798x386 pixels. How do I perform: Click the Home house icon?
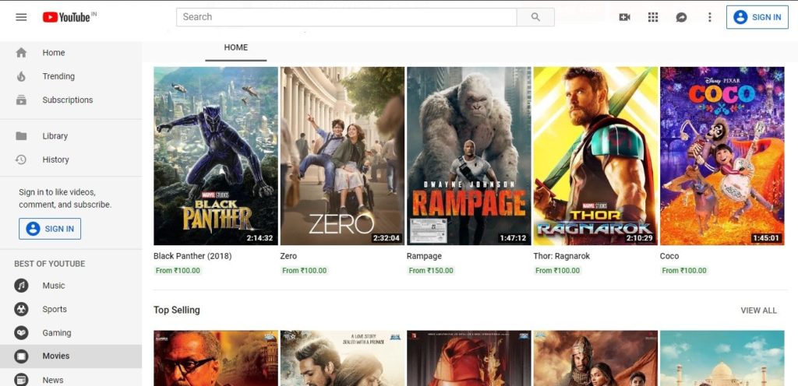[x=21, y=52]
